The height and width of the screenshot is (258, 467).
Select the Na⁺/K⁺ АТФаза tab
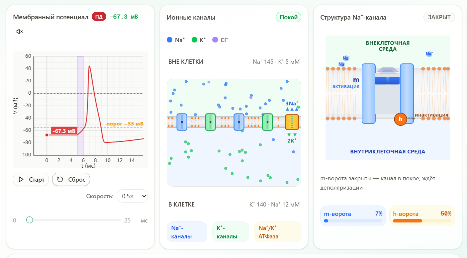click(278, 232)
